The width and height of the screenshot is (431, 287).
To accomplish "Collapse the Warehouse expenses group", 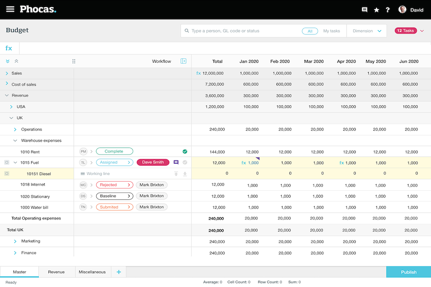I will (15, 141).
